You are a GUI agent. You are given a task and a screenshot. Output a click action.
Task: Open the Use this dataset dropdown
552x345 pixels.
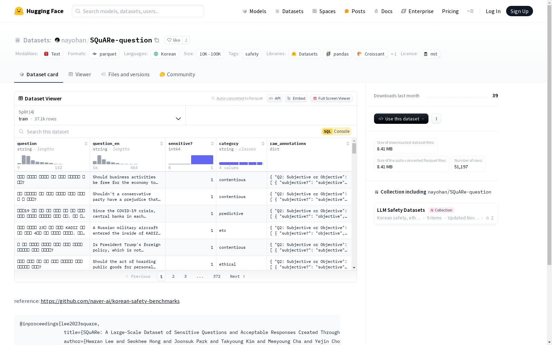coord(401,119)
